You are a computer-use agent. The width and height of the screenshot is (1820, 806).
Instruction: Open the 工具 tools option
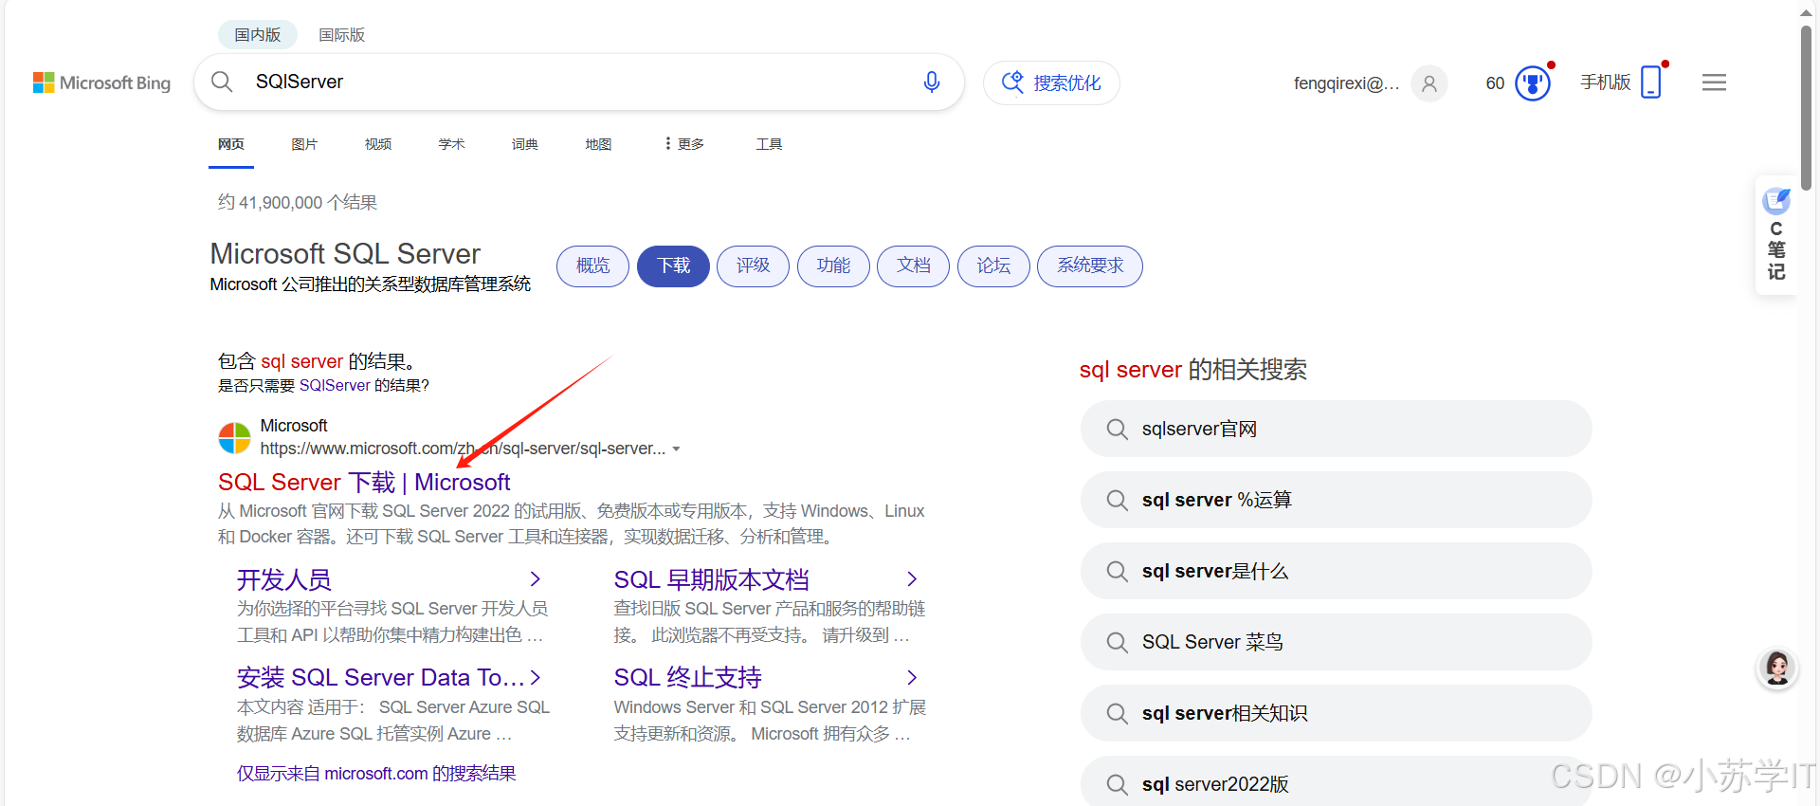point(769,144)
